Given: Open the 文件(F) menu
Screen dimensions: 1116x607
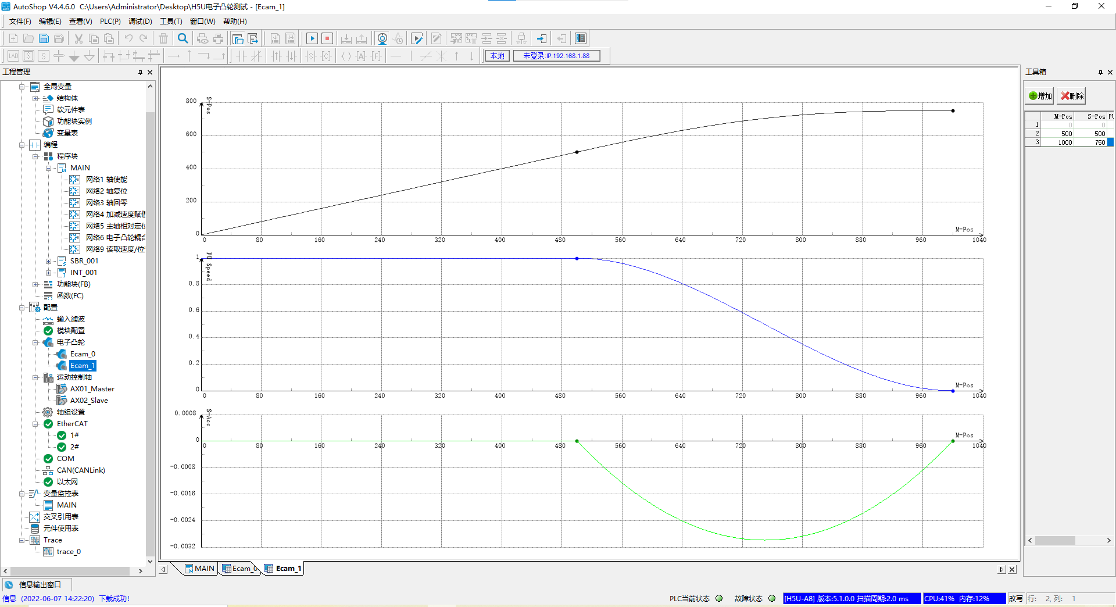Looking at the screenshot, I should [x=20, y=22].
